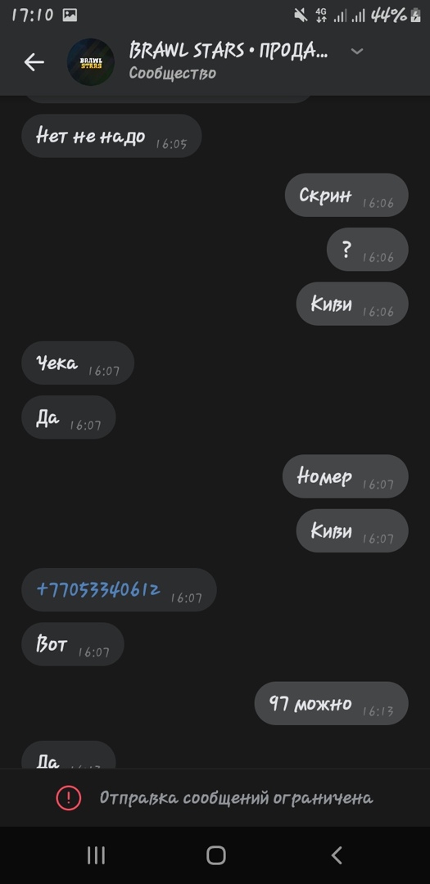Tap the back arrow in chat header
Viewport: 430px width, 884px height.
point(34,62)
